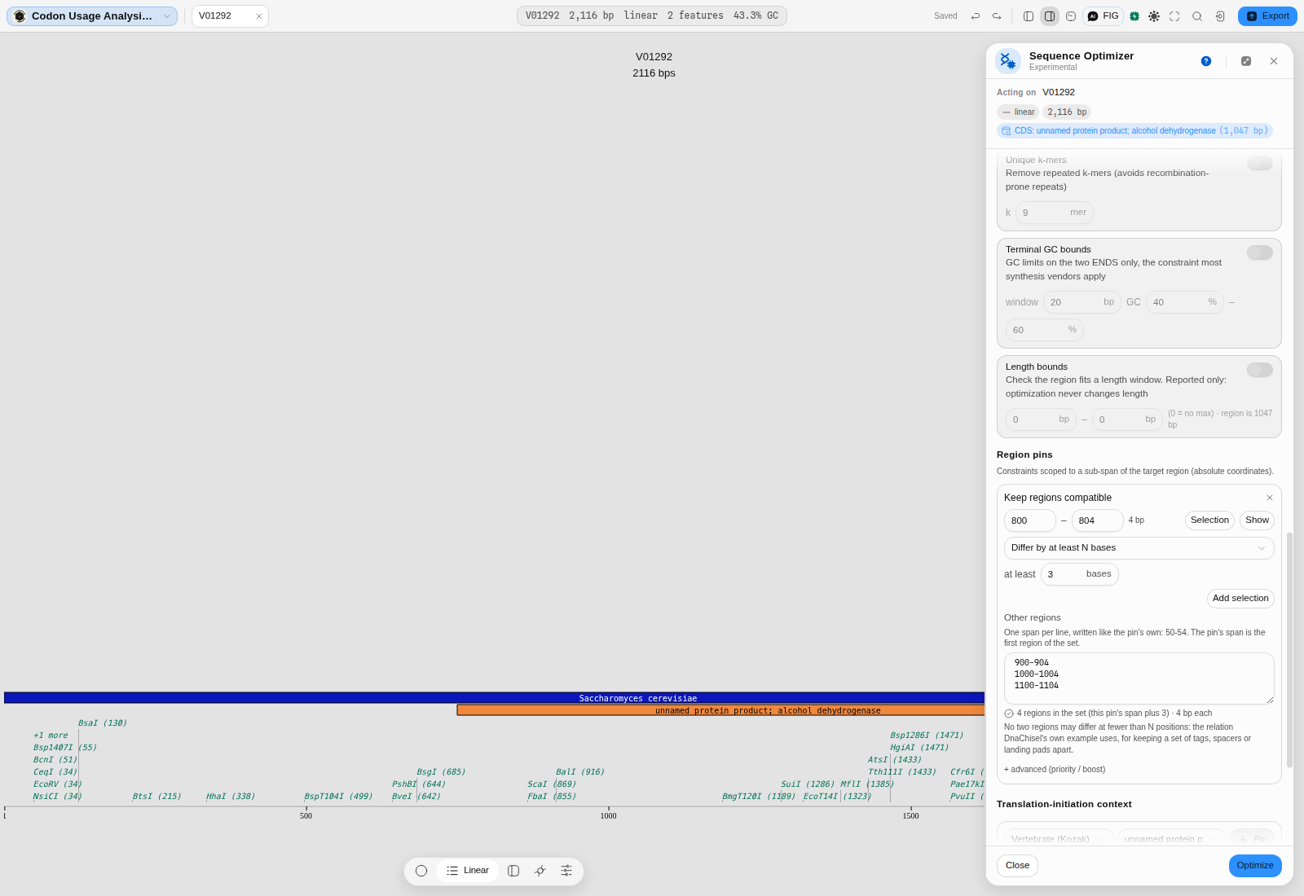Select the Linear view mode
This screenshot has height=896, width=1304.
point(468,871)
